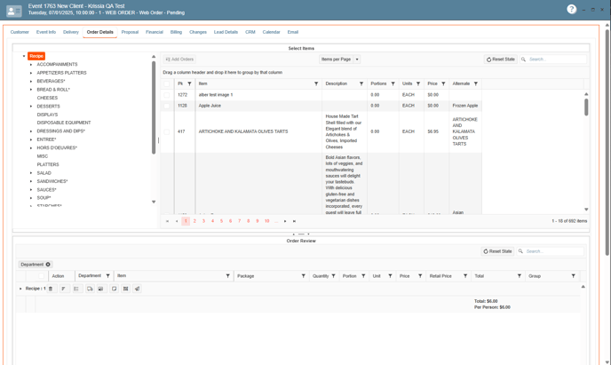Check the box for Apple Juice row
Image resolution: width=611 pixels, height=365 pixels.
tap(166, 106)
